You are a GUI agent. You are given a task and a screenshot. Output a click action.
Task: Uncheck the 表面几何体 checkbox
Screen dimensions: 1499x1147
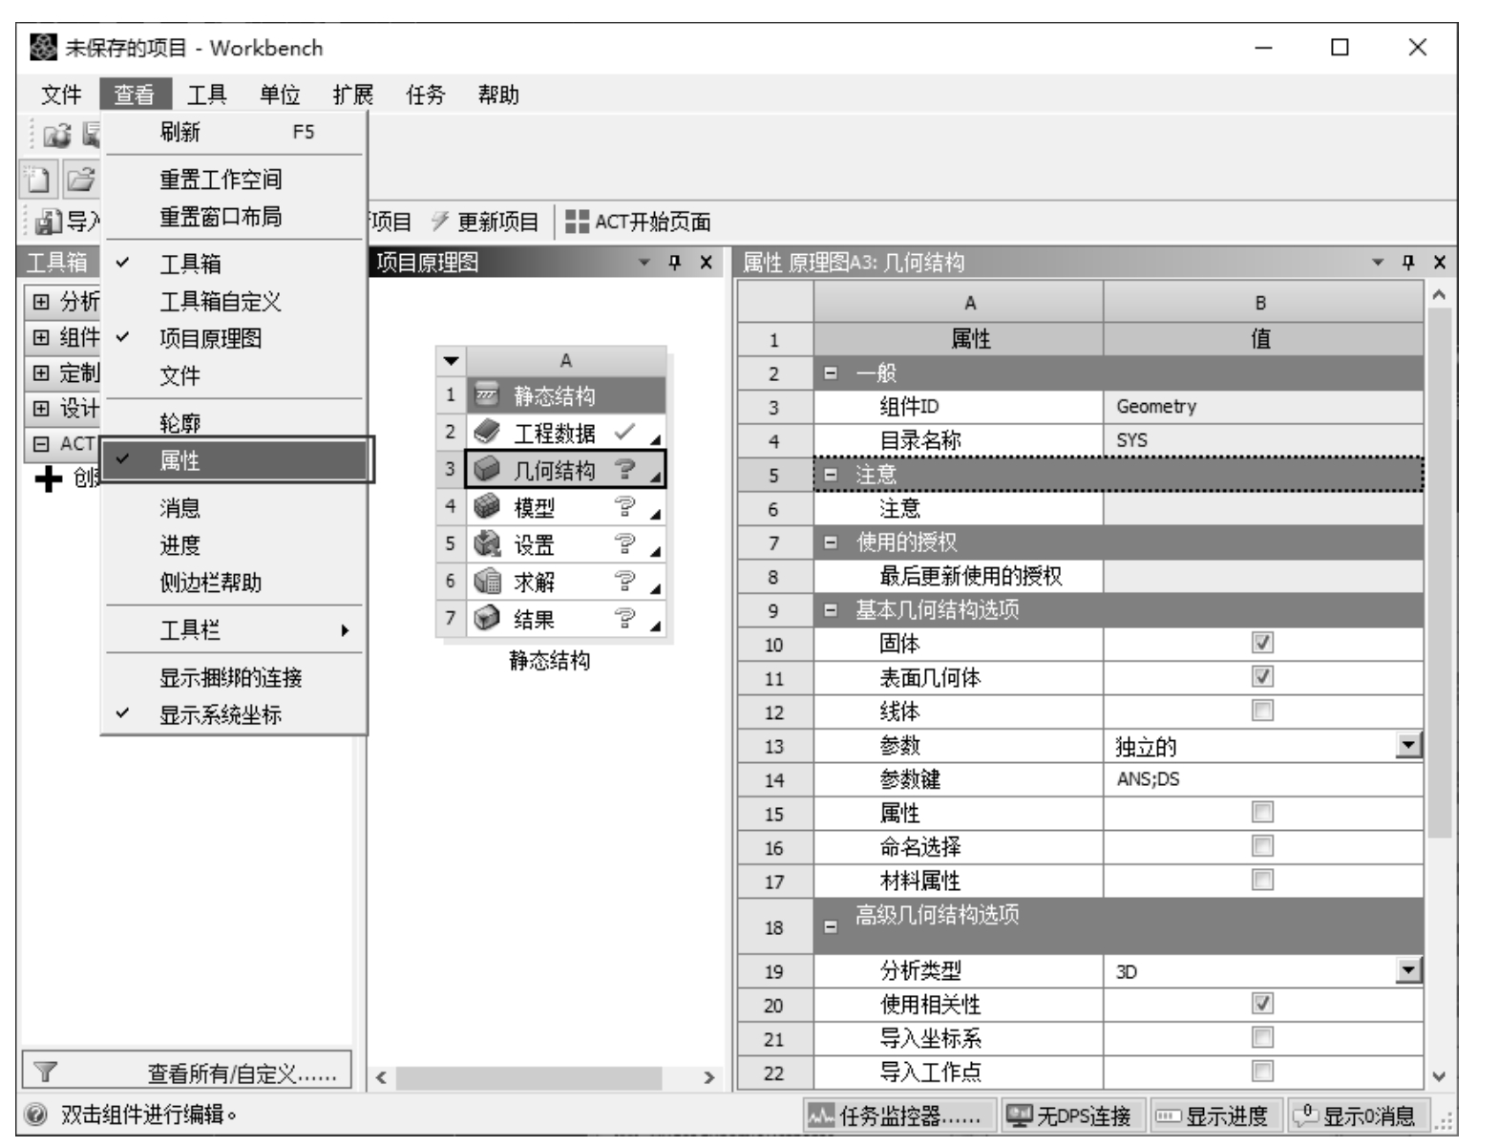1262,676
